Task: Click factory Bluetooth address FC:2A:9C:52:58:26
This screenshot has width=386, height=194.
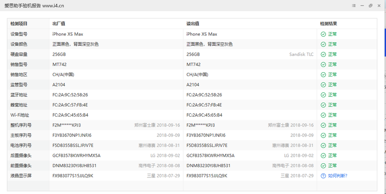Action: (x=70, y=95)
